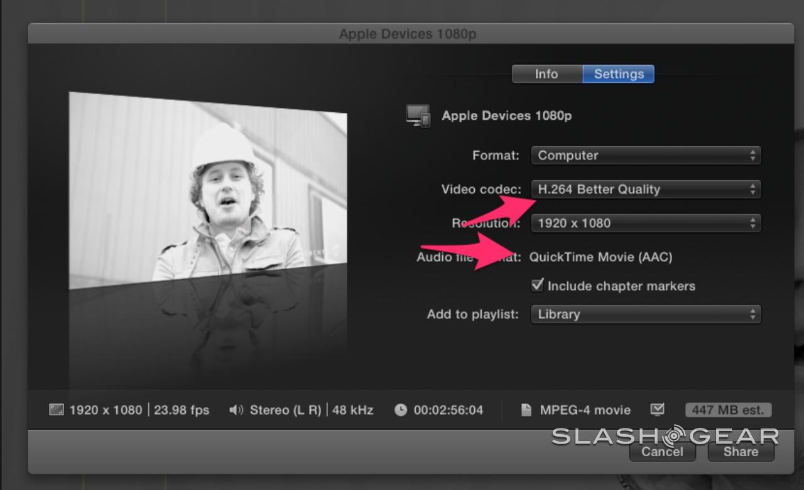Image resolution: width=804 pixels, height=490 pixels.
Task: Click the 00:02:56:04 duration timecode
Action: pos(448,410)
